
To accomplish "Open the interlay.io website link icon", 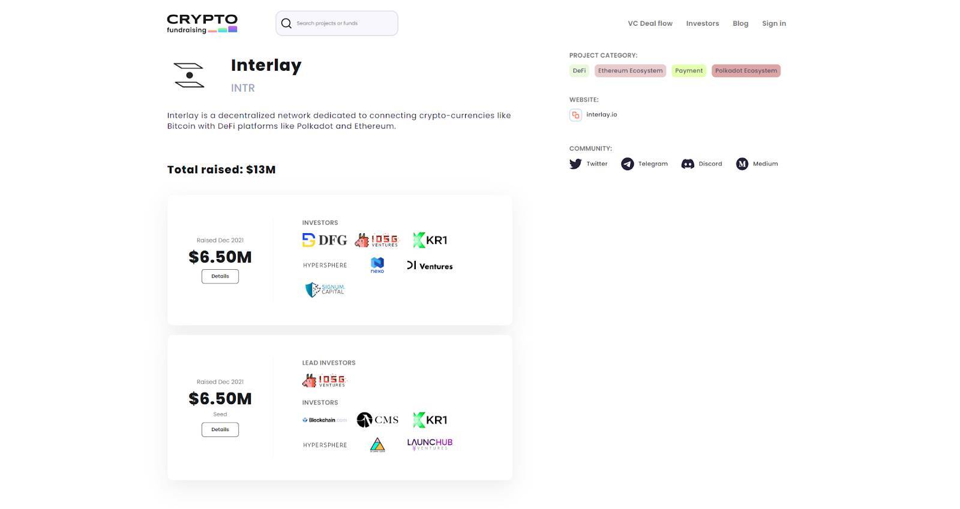I will [575, 115].
